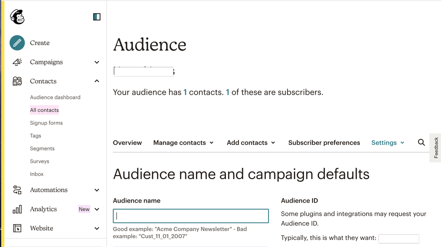441x247 pixels.
Task: Click the Website browser icon
Action: pyautogui.click(x=17, y=228)
